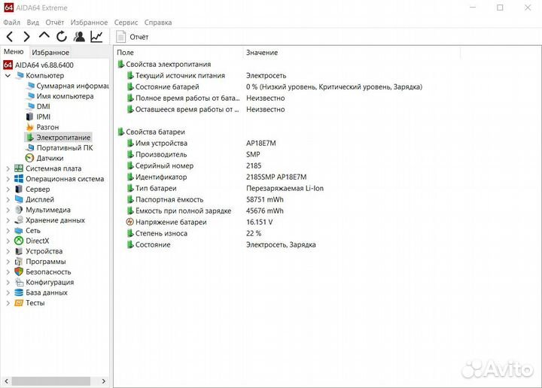Click the Тесты benchmark icon
The image size is (542, 388).
19,303
